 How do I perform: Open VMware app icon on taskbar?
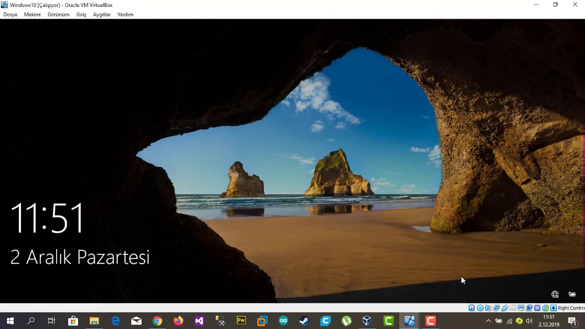pyautogui.click(x=262, y=321)
